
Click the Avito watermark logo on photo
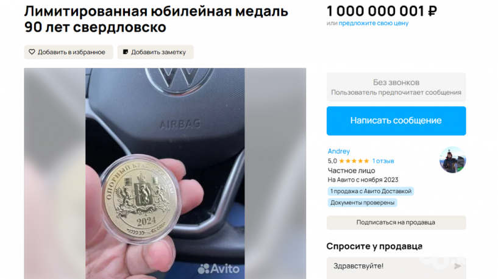218,269
